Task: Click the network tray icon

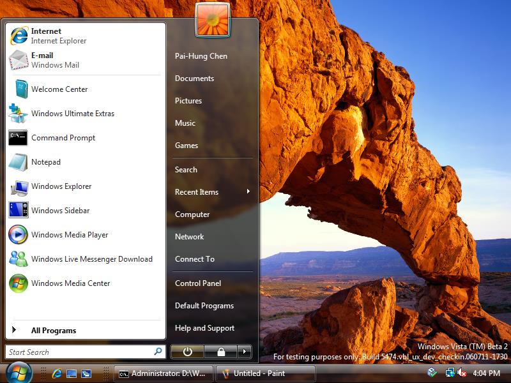Action: tap(450, 372)
